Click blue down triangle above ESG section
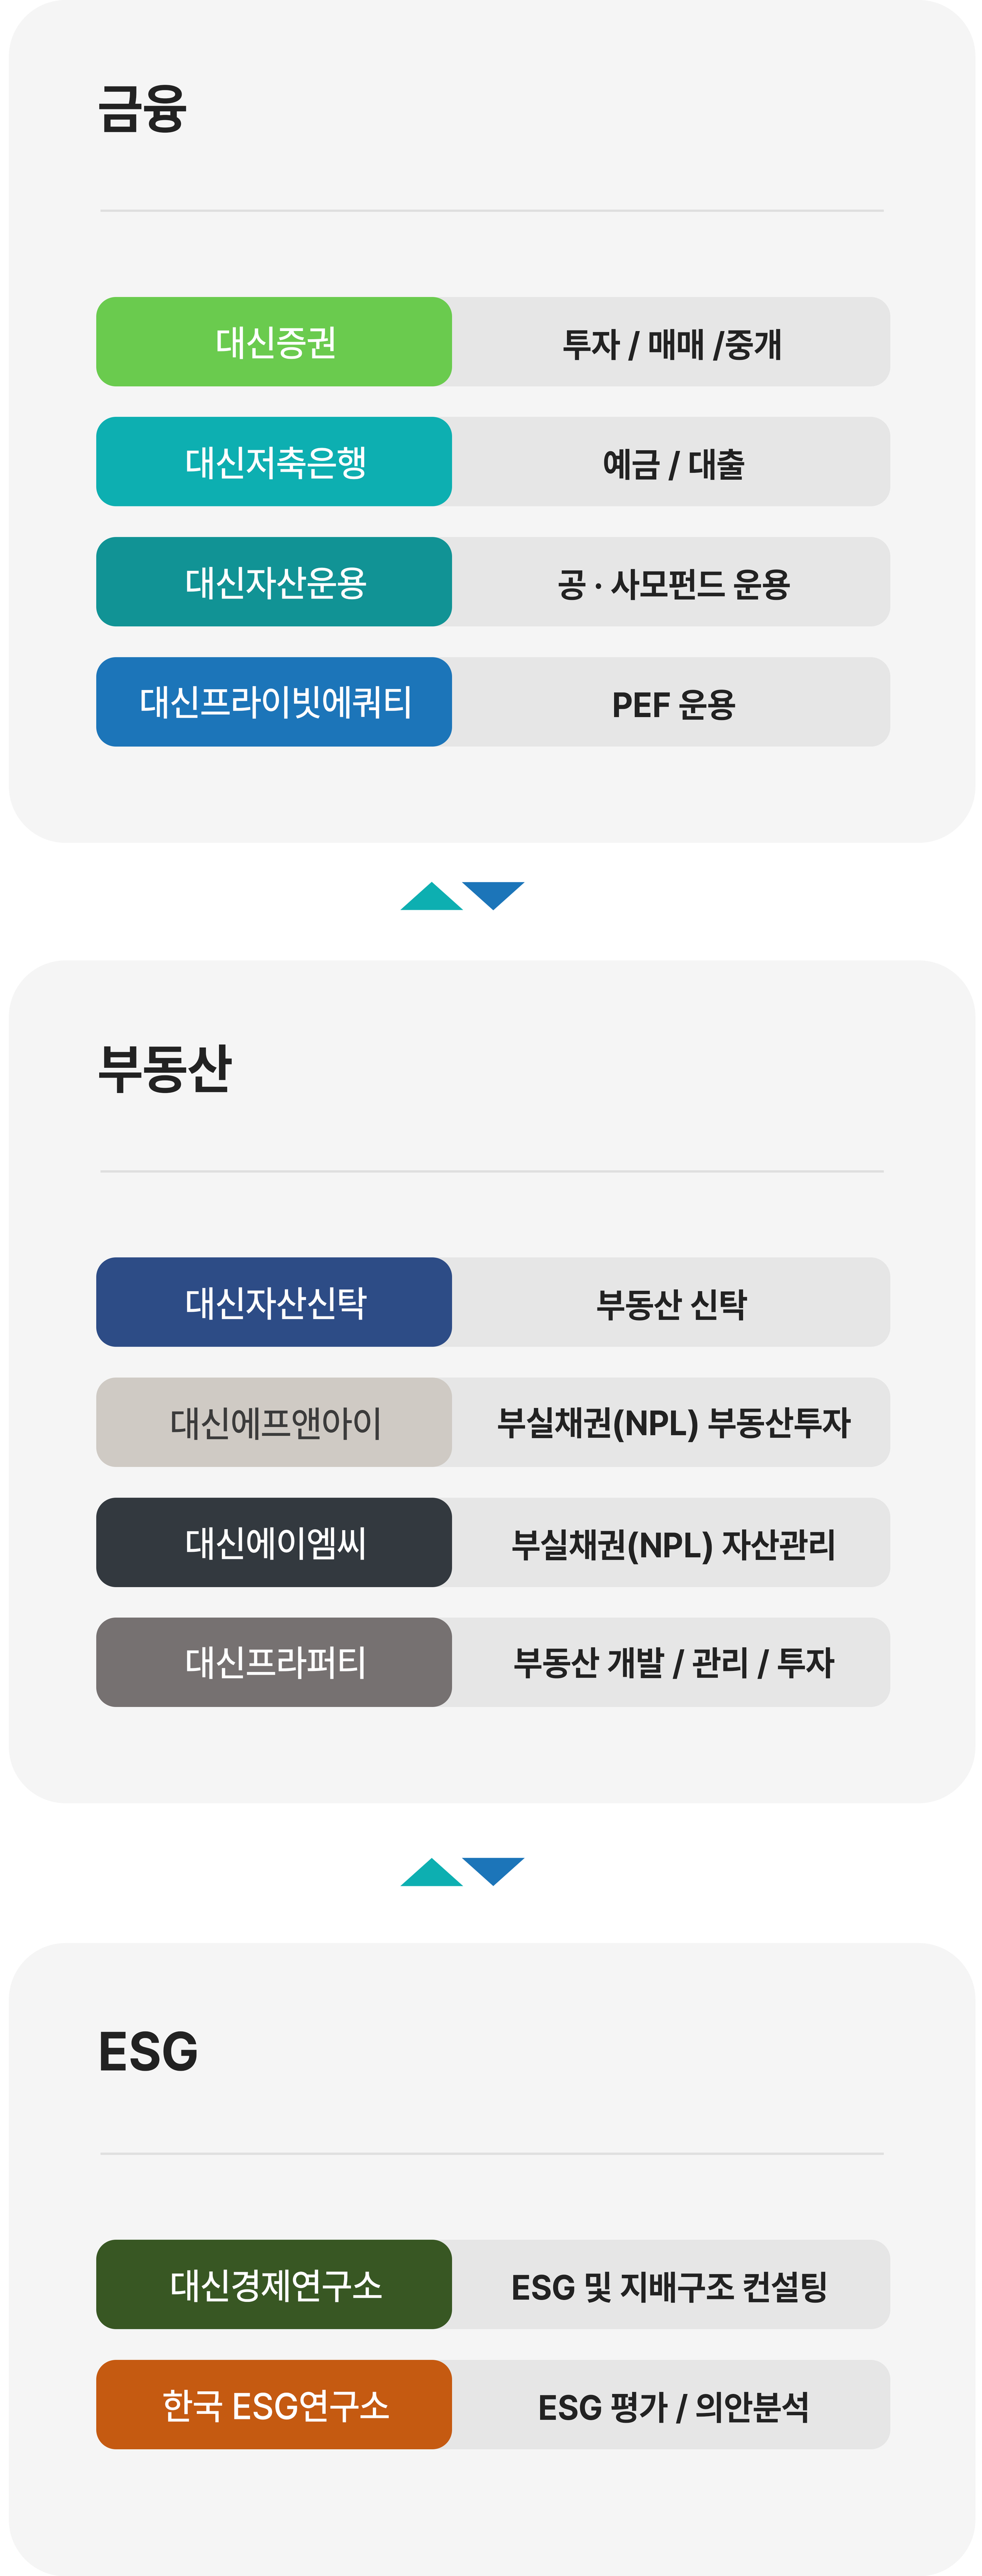The width and height of the screenshot is (982, 2576). pyautogui.click(x=494, y=1871)
